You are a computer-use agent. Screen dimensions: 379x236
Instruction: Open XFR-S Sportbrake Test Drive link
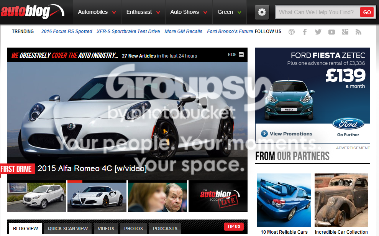click(x=128, y=31)
